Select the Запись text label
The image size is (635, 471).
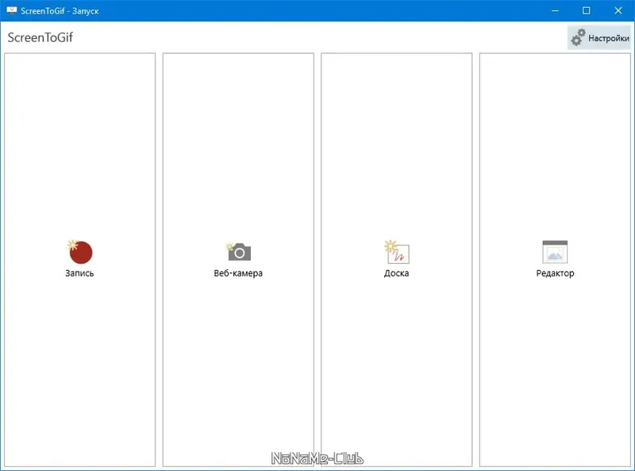click(x=79, y=273)
